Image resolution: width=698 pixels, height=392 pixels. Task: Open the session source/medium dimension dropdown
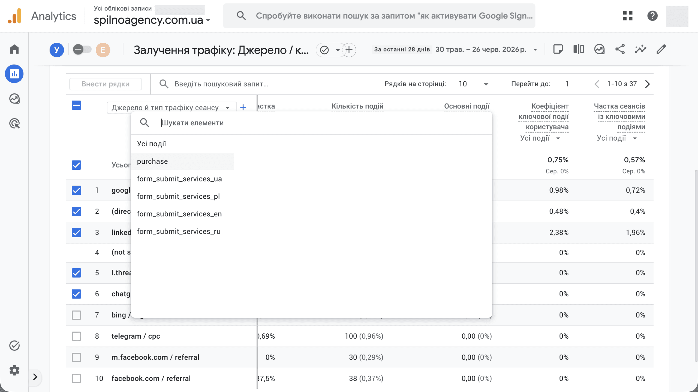172,108
